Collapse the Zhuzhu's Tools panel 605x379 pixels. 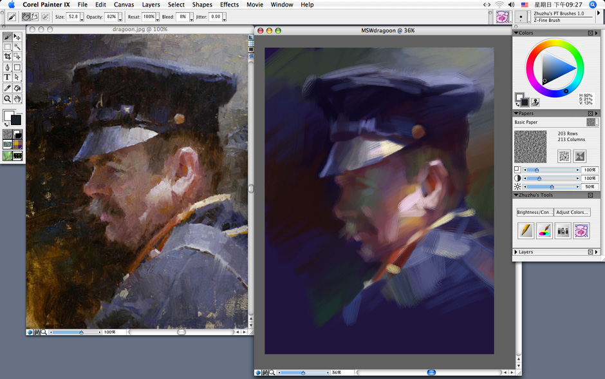click(x=516, y=195)
